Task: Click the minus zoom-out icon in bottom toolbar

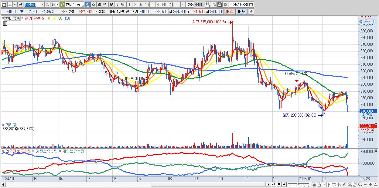Action: 365,185
